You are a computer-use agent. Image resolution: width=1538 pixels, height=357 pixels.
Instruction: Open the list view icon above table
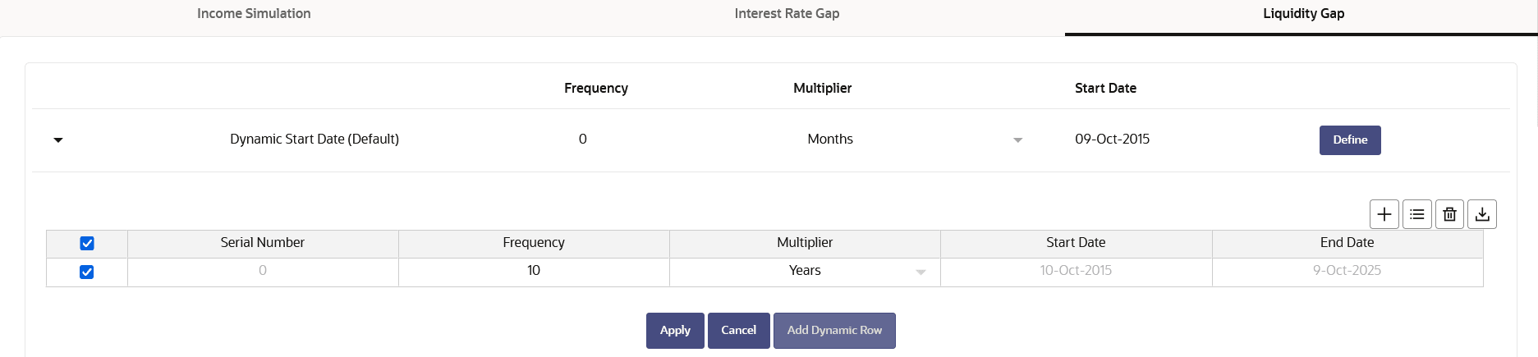click(x=1417, y=214)
